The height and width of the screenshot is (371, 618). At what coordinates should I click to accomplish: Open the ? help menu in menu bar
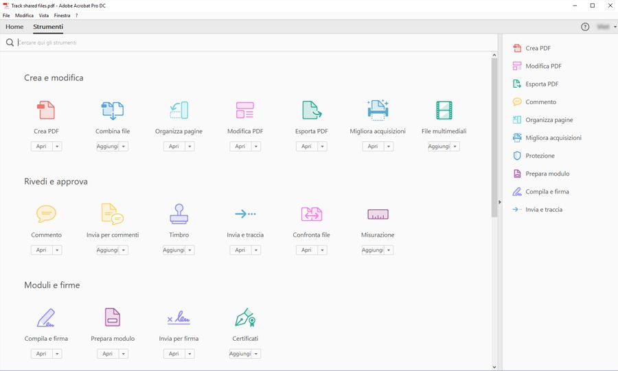(76, 15)
